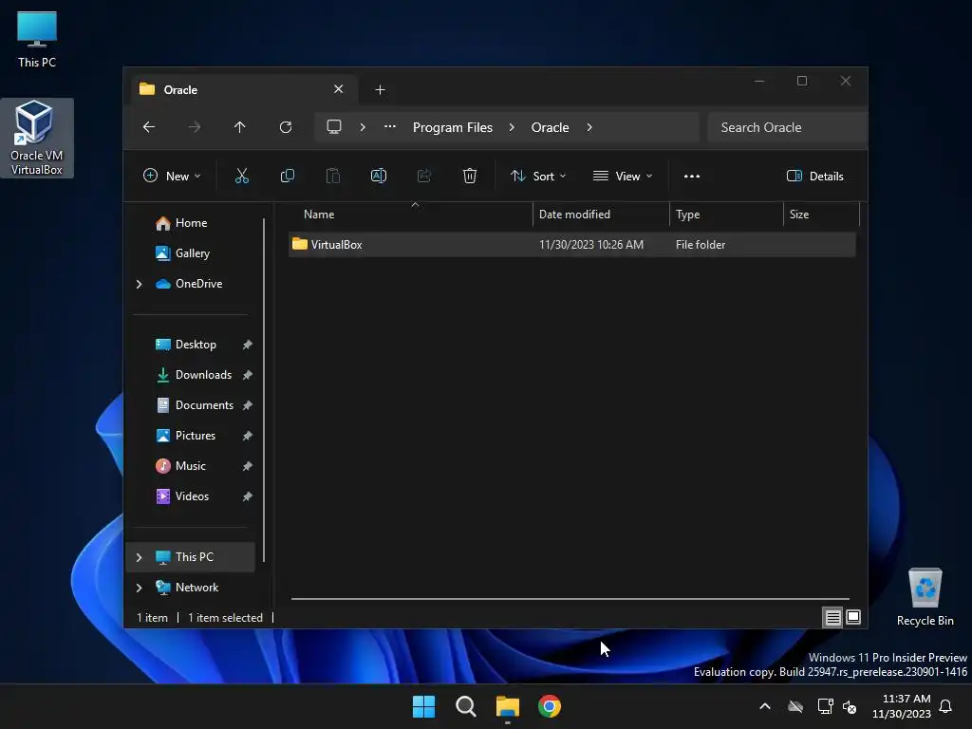Select This PC desktop icon
Screen dimensions: 972x729
37,39
